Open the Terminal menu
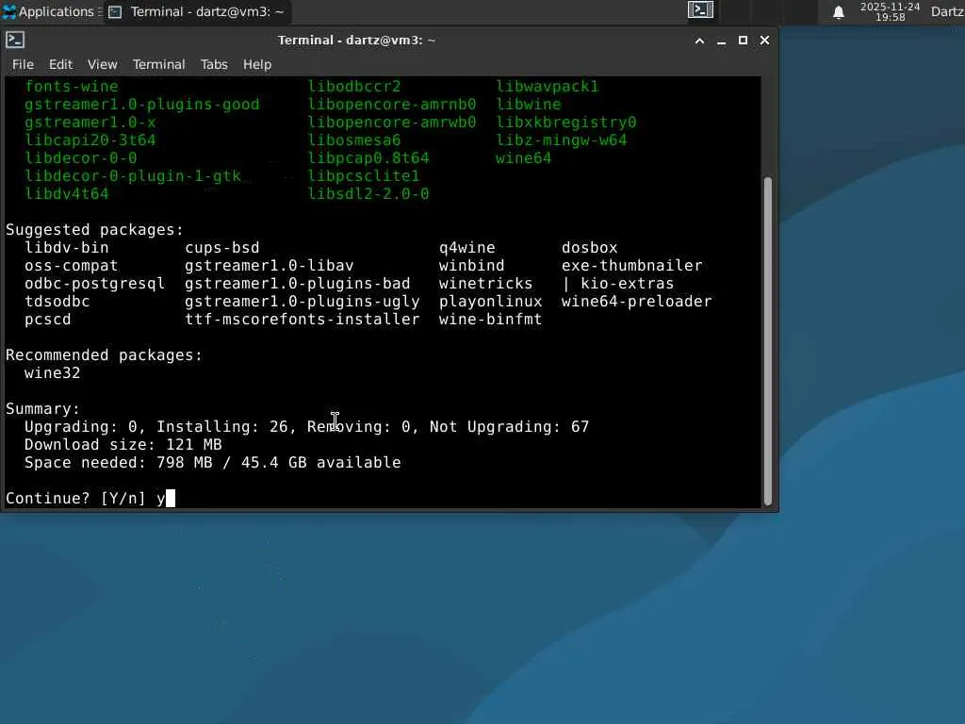The width and height of the screenshot is (965, 724). (x=158, y=64)
